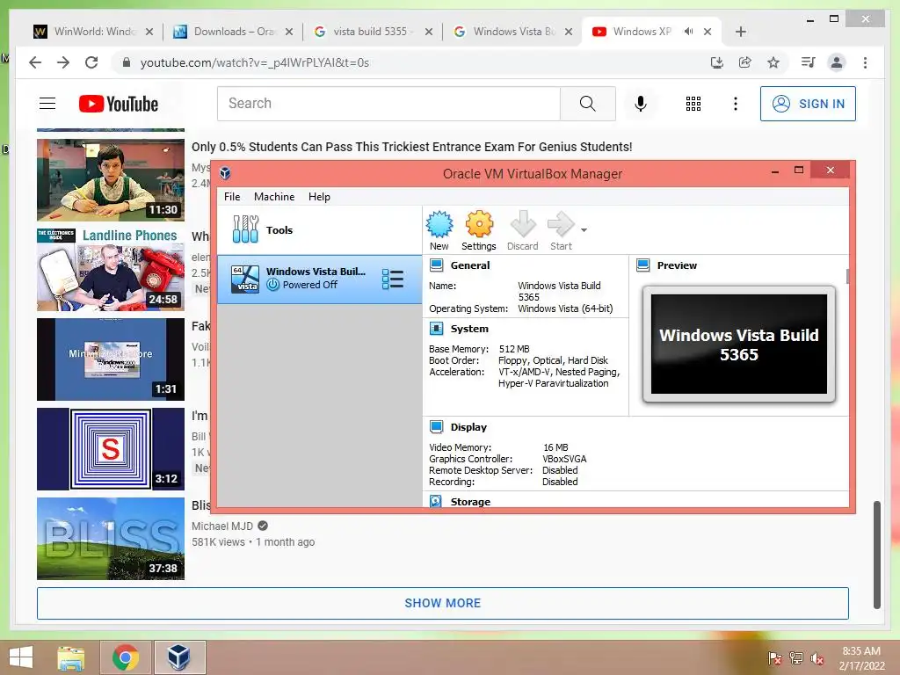Click the Michael MJD channel name
The image size is (900, 675).
point(222,526)
